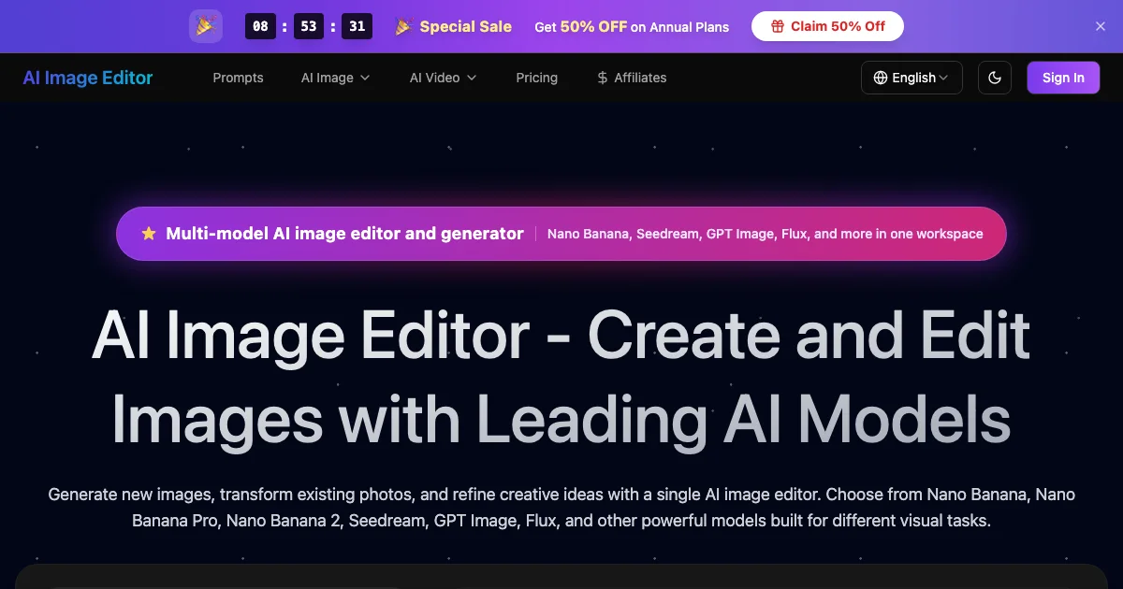Image resolution: width=1123 pixels, height=589 pixels.
Task: Click the Nano Banana, Seedream, GPT Image text
Action: (x=766, y=234)
